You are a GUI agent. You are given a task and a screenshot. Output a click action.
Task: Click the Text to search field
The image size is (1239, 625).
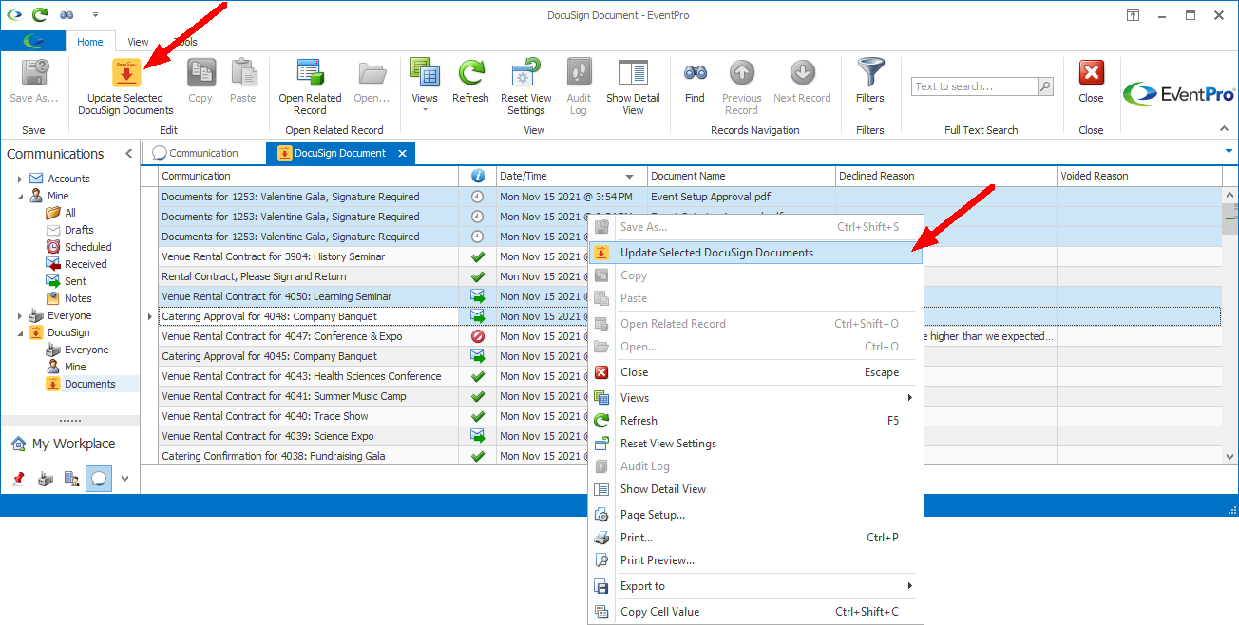(x=974, y=86)
